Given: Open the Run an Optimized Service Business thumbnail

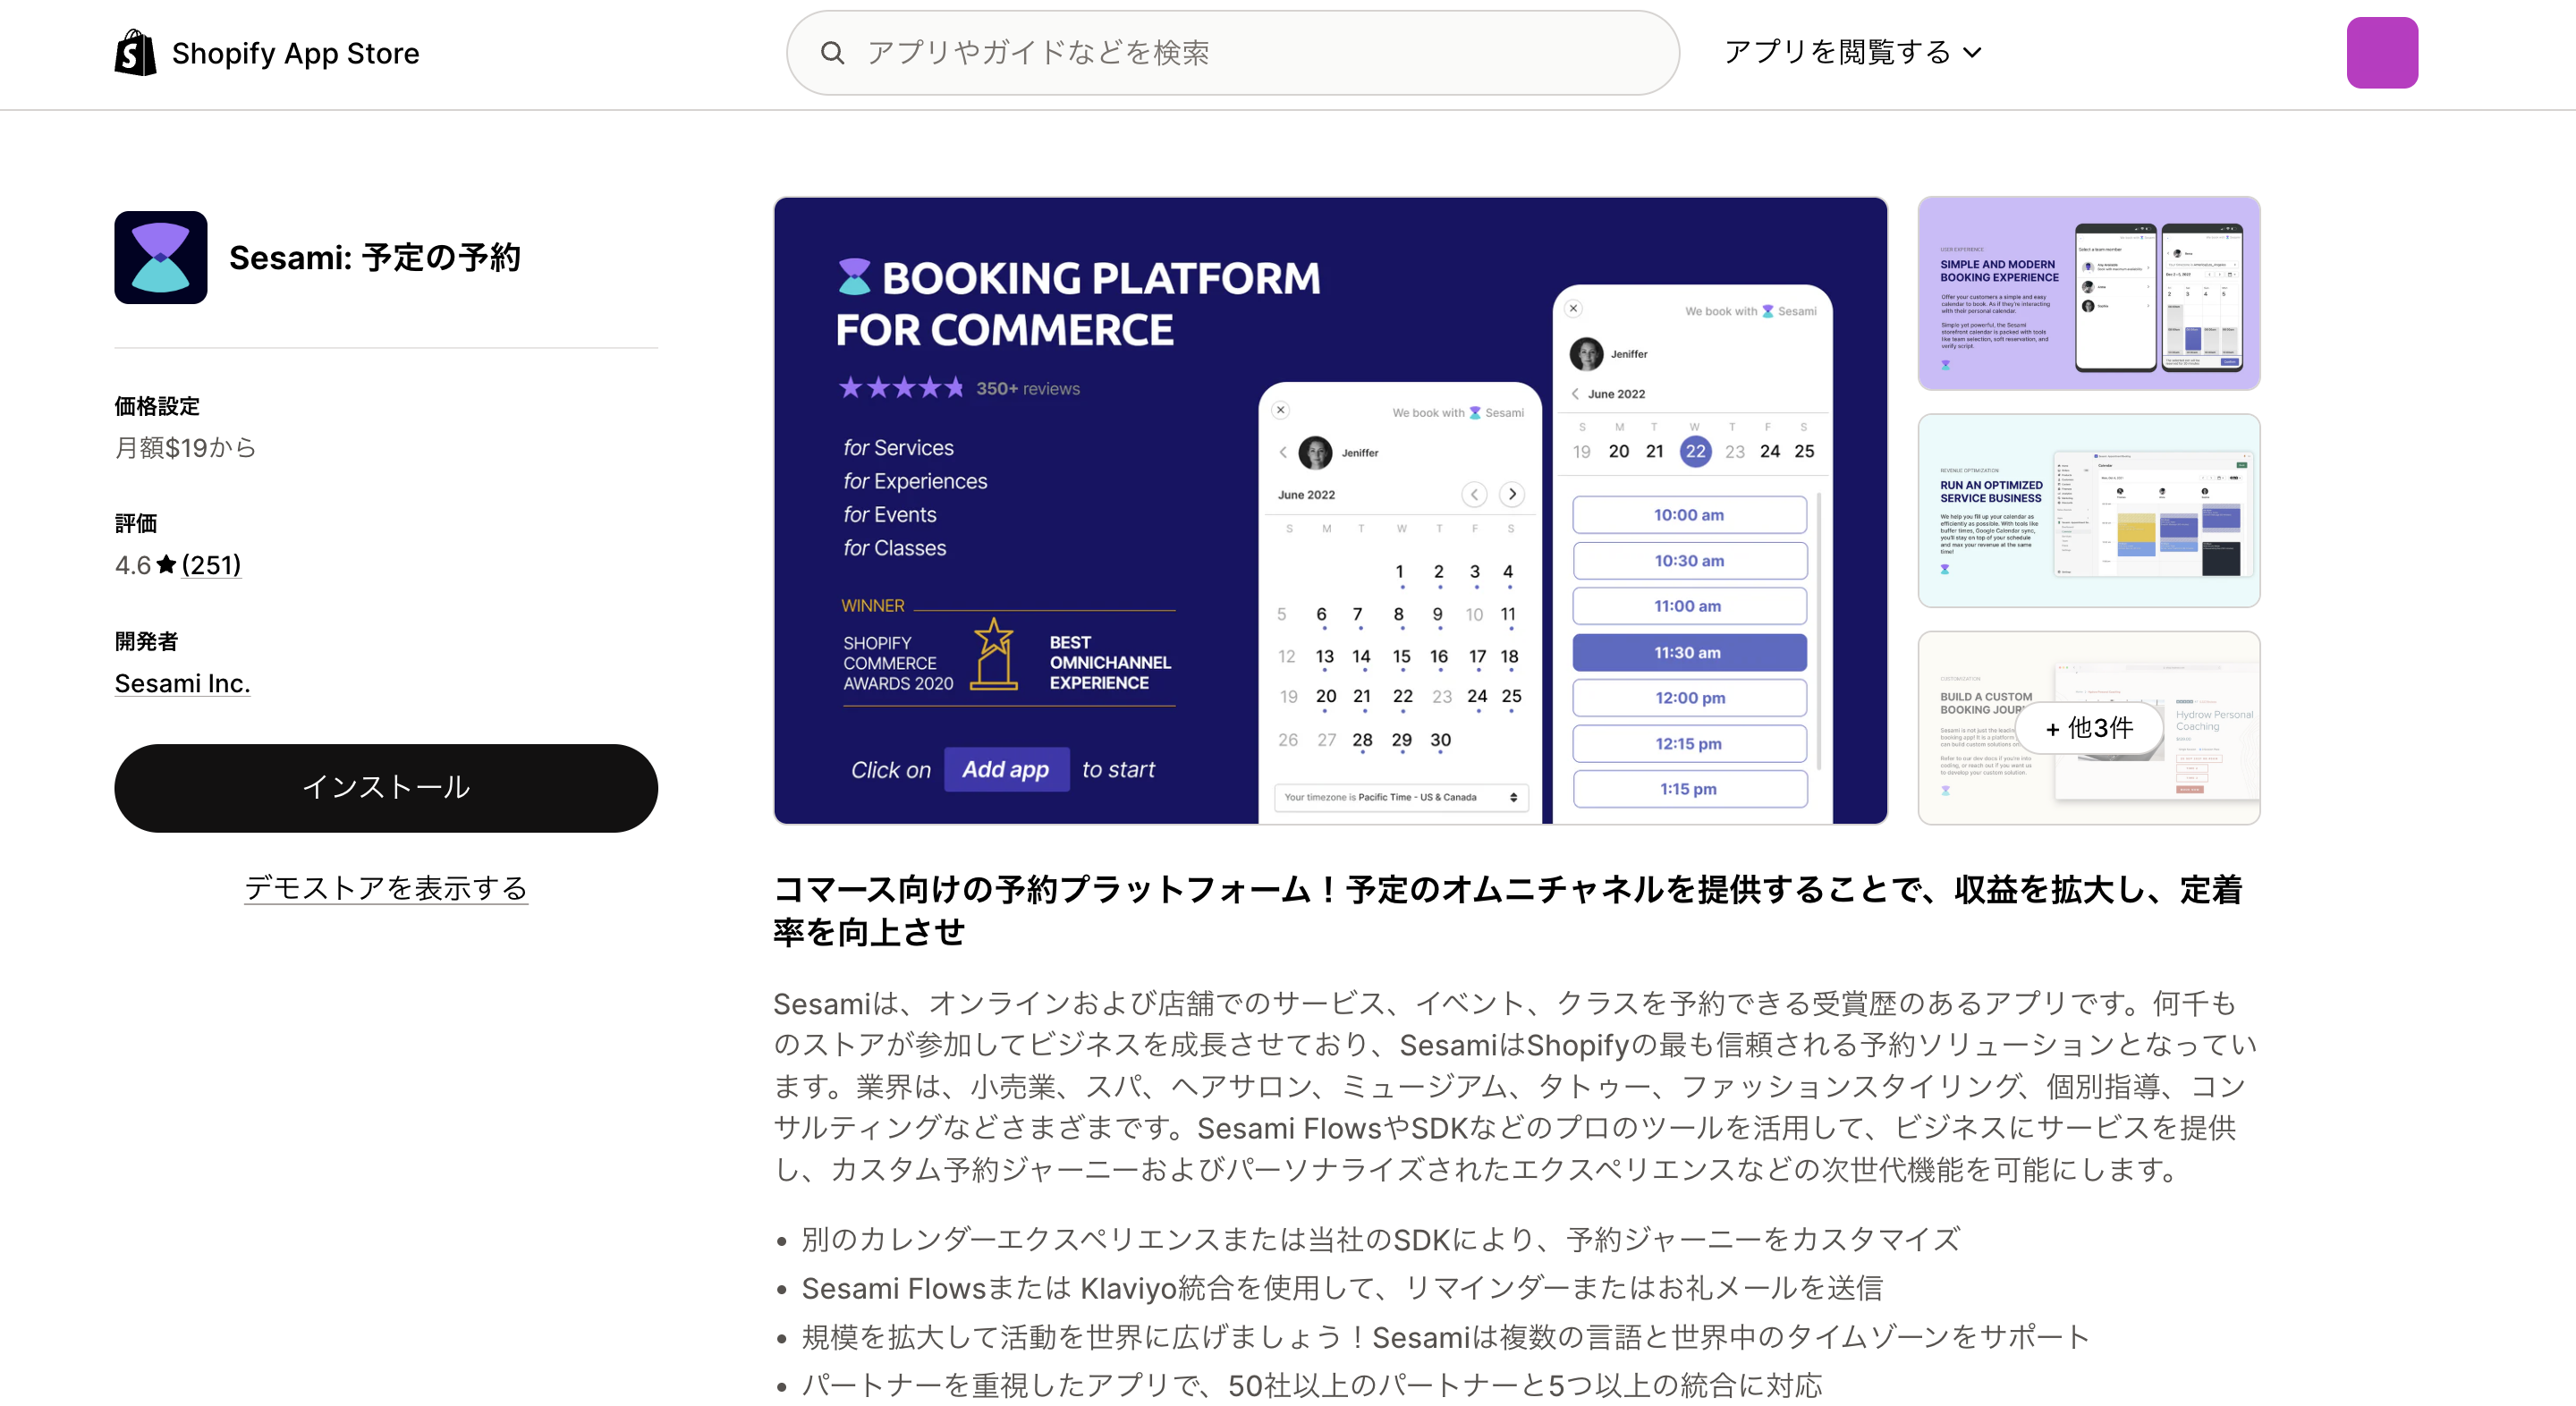Looking at the screenshot, I should [x=2088, y=510].
